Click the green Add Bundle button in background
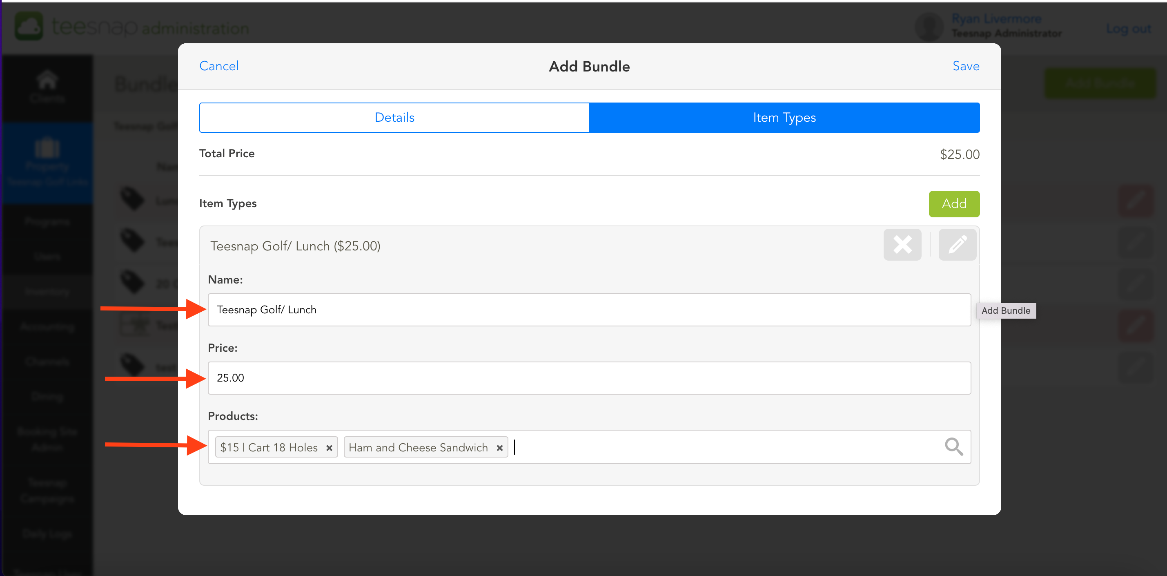 click(x=1100, y=83)
